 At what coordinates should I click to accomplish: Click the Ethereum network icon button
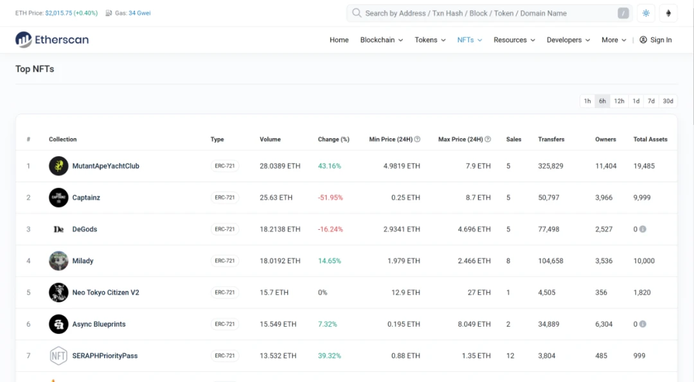tap(668, 13)
